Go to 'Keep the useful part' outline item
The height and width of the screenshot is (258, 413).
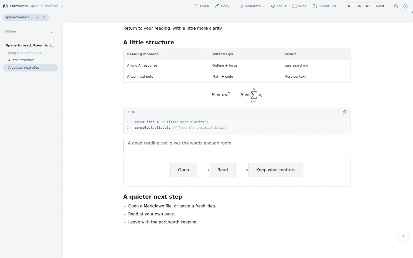(30, 53)
